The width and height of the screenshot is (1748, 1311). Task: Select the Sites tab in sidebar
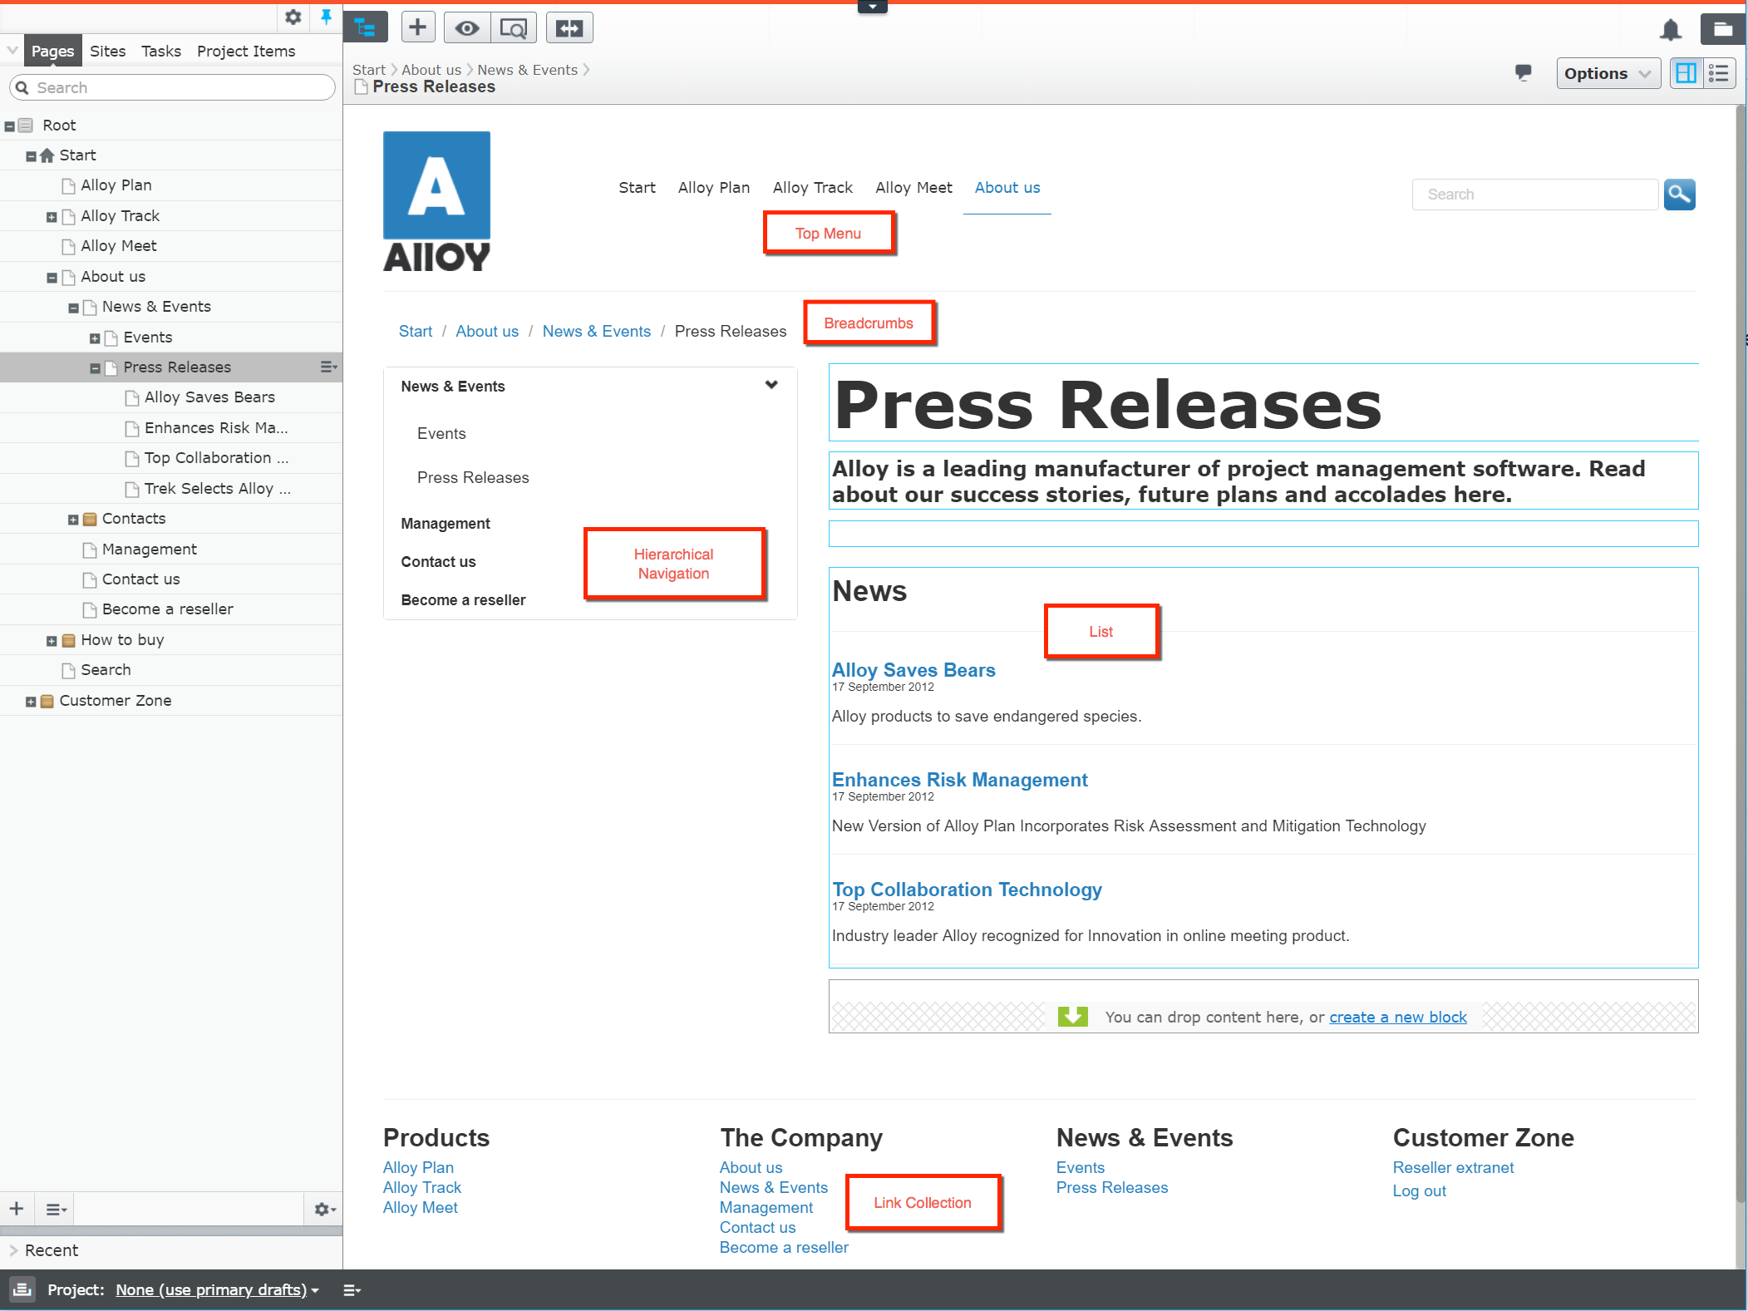click(107, 50)
